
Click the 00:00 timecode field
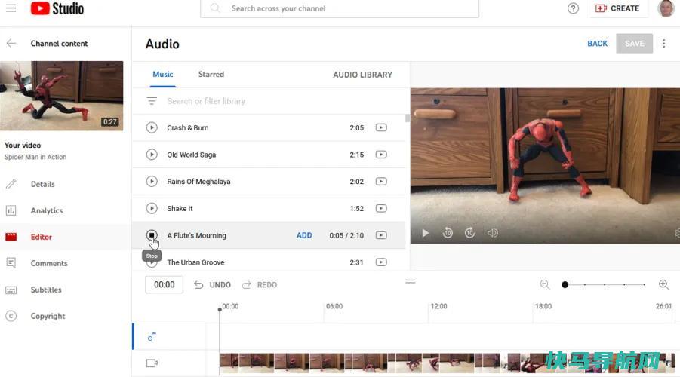(x=164, y=285)
